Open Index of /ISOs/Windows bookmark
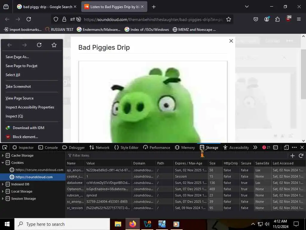This screenshot has width=306, height=230. pos(147,30)
